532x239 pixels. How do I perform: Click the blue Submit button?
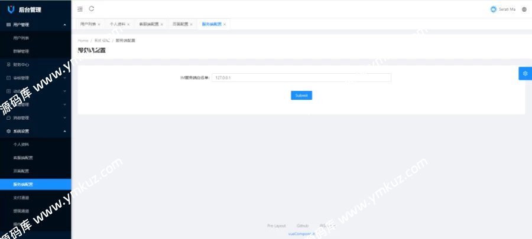(x=301, y=96)
